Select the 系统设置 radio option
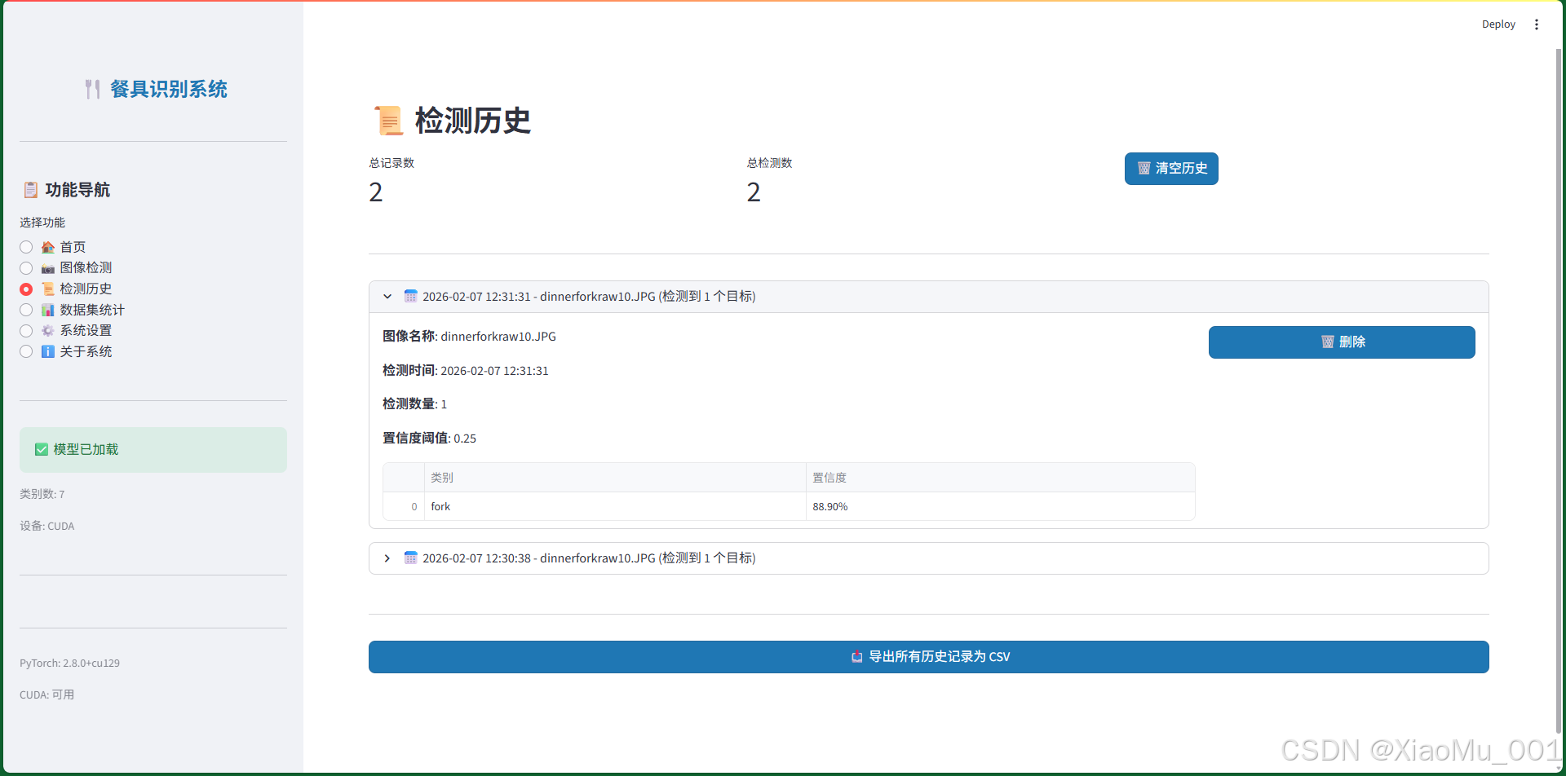Viewport: 1566px width, 776px height. click(x=25, y=331)
